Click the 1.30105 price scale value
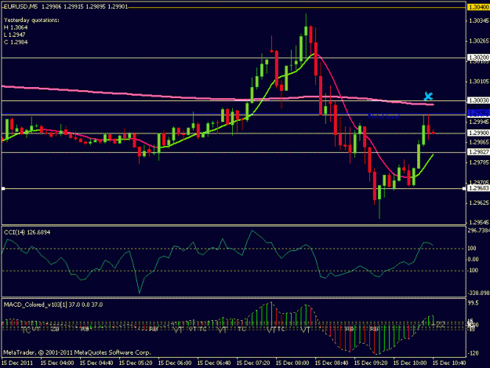Viewport: 490px width, 368px height. pyautogui.click(x=479, y=82)
